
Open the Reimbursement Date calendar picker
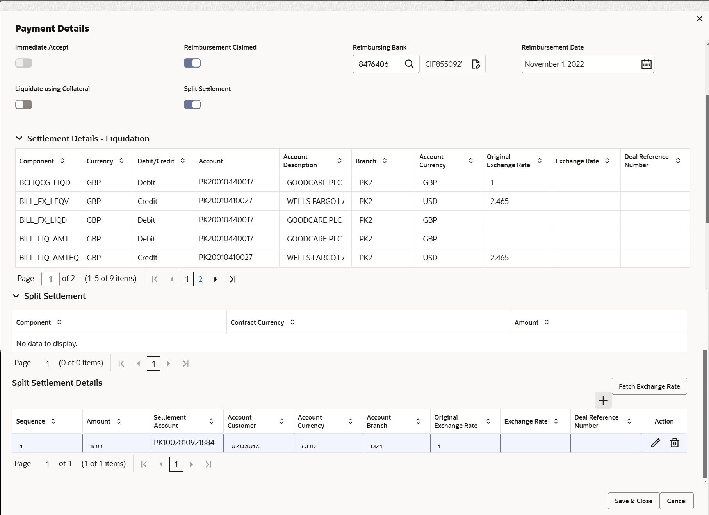point(646,63)
